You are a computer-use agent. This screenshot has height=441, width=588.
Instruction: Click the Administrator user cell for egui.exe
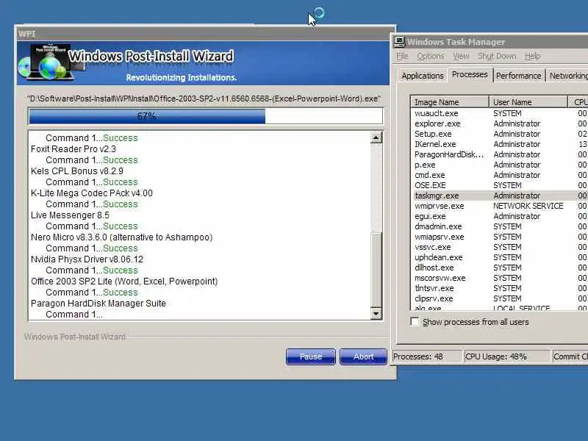coord(517,216)
